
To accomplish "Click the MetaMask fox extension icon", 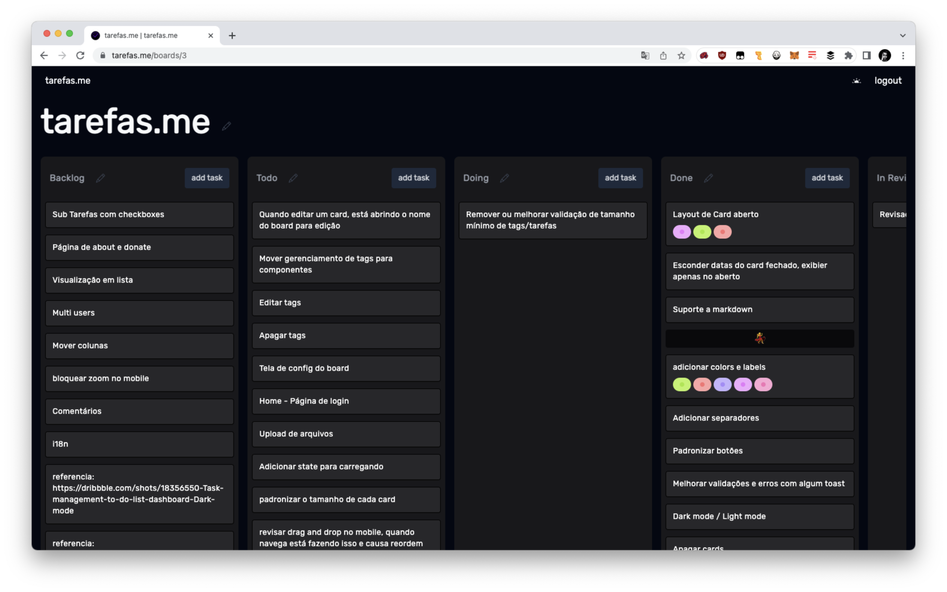I will tap(794, 56).
